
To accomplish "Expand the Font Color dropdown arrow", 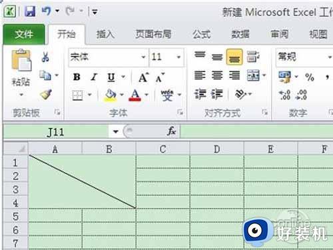I will click(147, 95).
